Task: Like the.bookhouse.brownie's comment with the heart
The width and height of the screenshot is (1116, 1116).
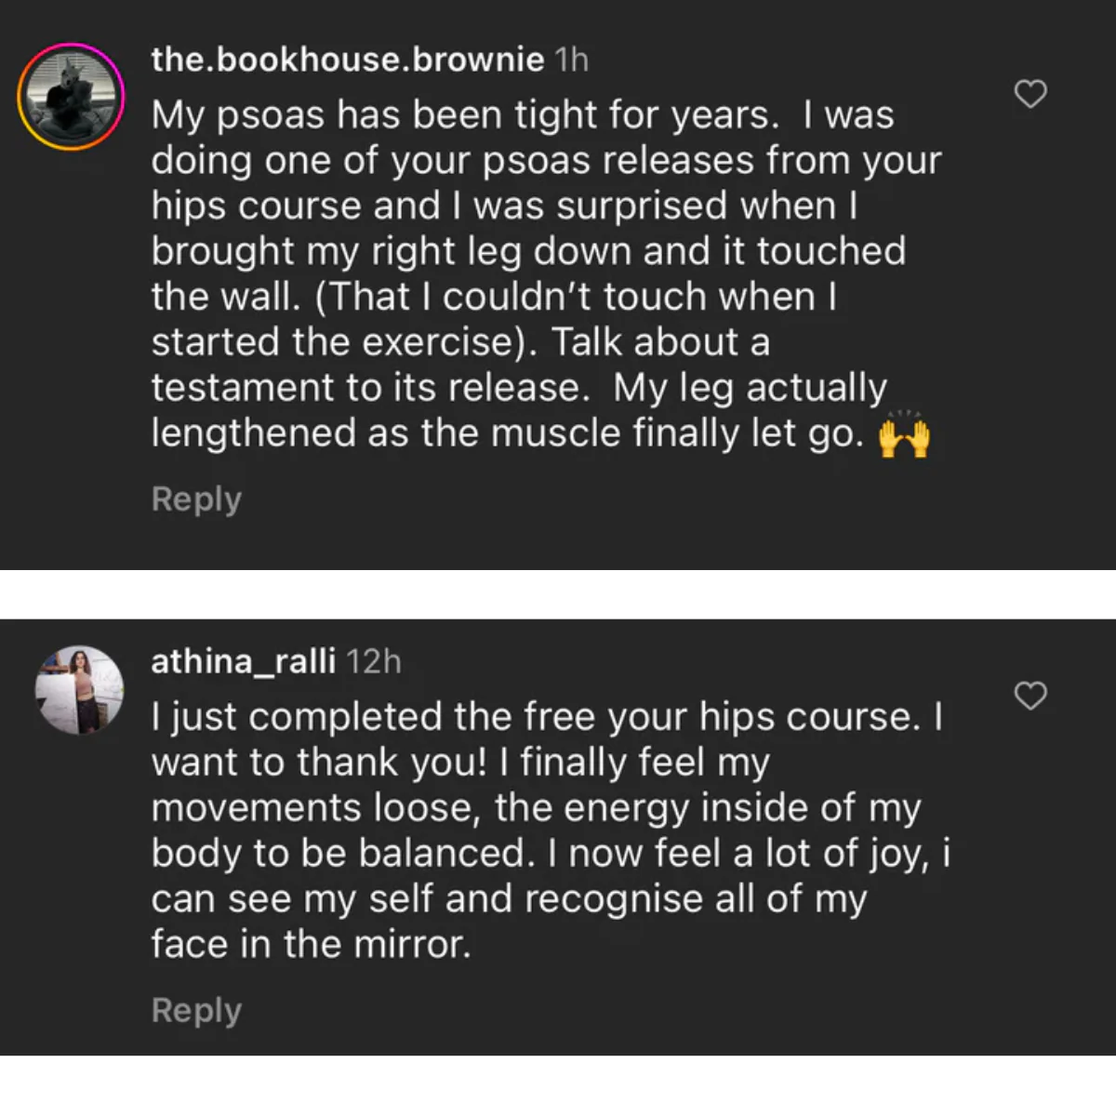Action: coord(1030,94)
